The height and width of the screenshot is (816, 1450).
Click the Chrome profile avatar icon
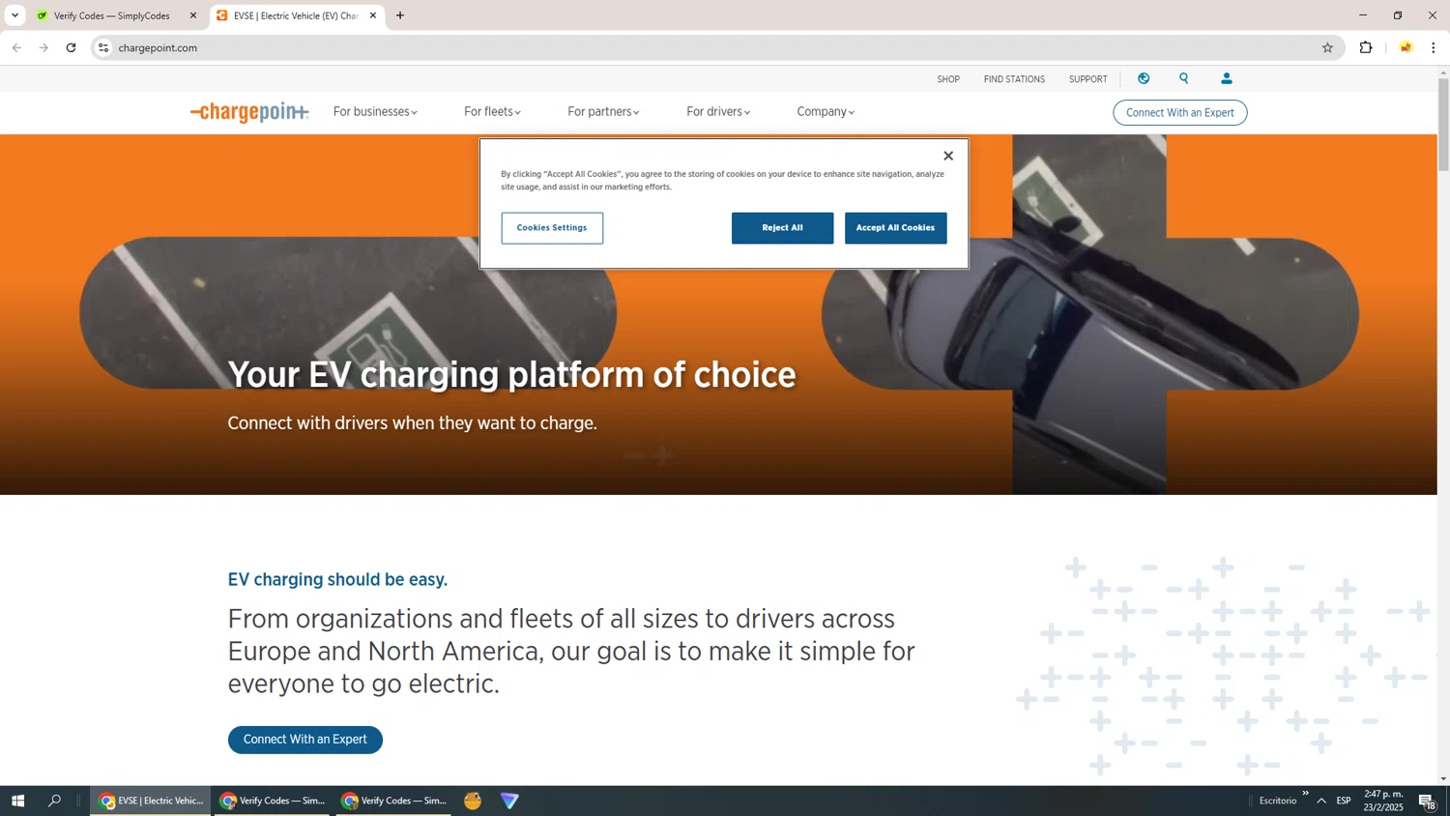tap(1406, 47)
